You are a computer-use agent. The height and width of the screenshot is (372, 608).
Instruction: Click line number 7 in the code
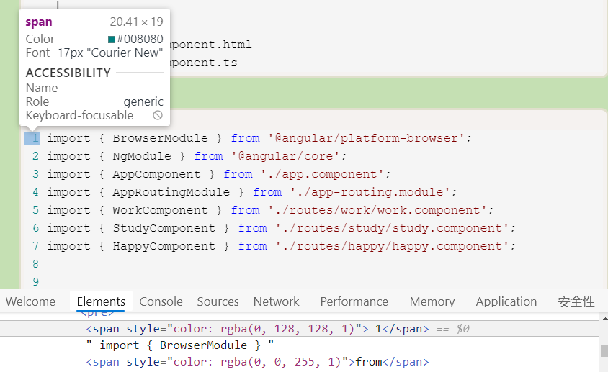coord(36,246)
